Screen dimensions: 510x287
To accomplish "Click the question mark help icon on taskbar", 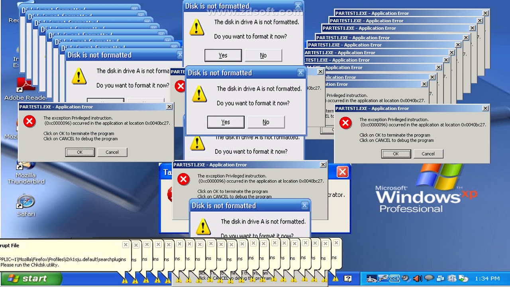I will [348, 279].
